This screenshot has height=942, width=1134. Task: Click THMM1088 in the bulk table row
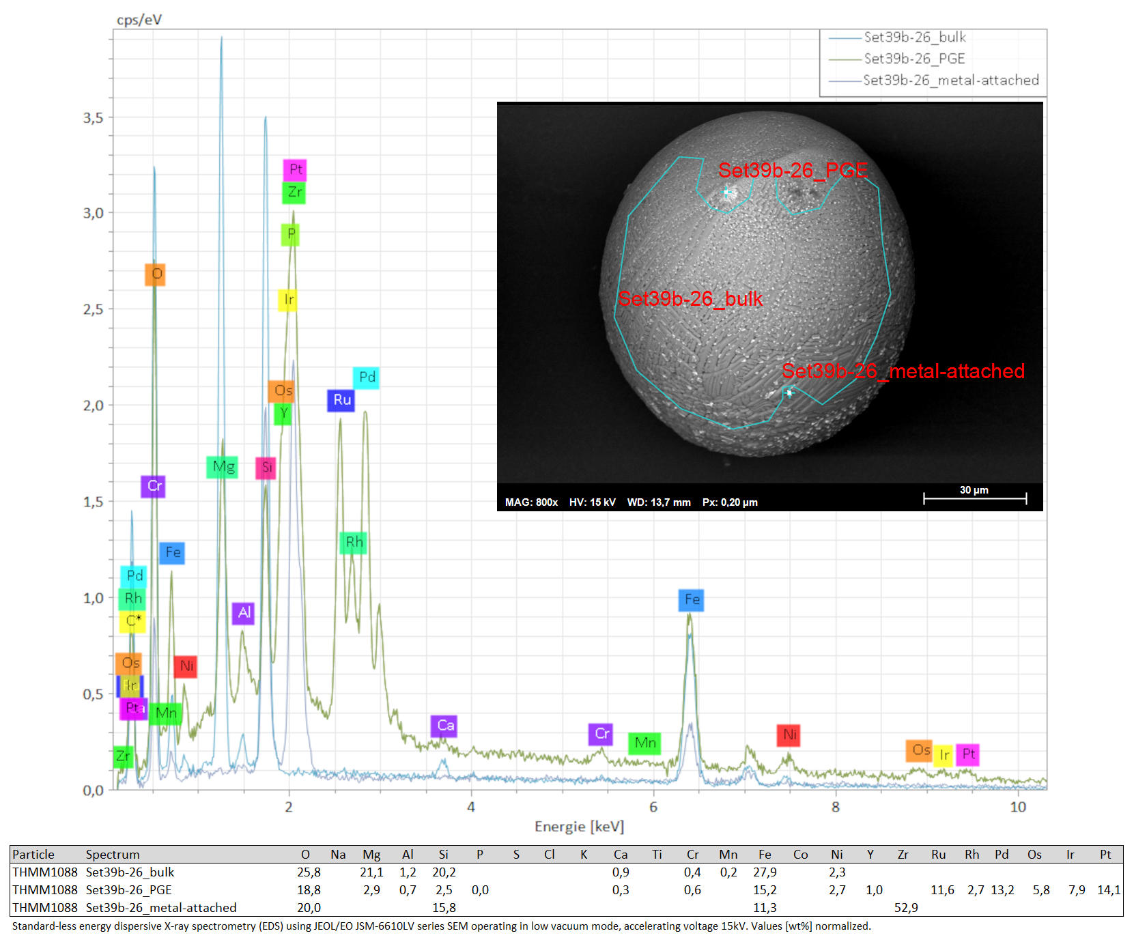click(45, 872)
